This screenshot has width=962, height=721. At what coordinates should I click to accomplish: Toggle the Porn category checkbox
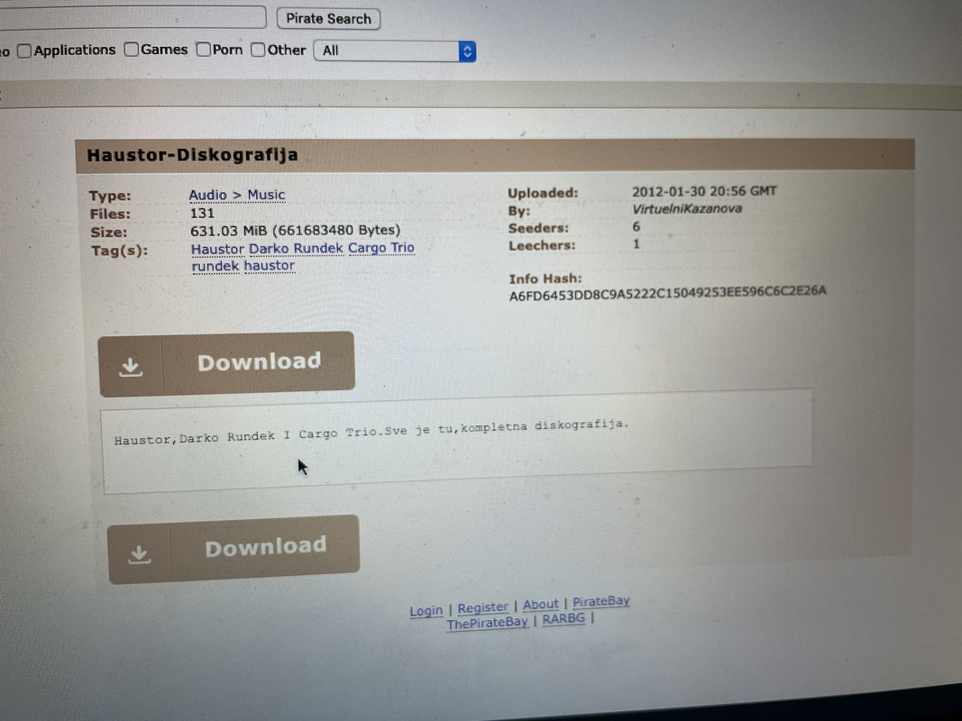204,50
